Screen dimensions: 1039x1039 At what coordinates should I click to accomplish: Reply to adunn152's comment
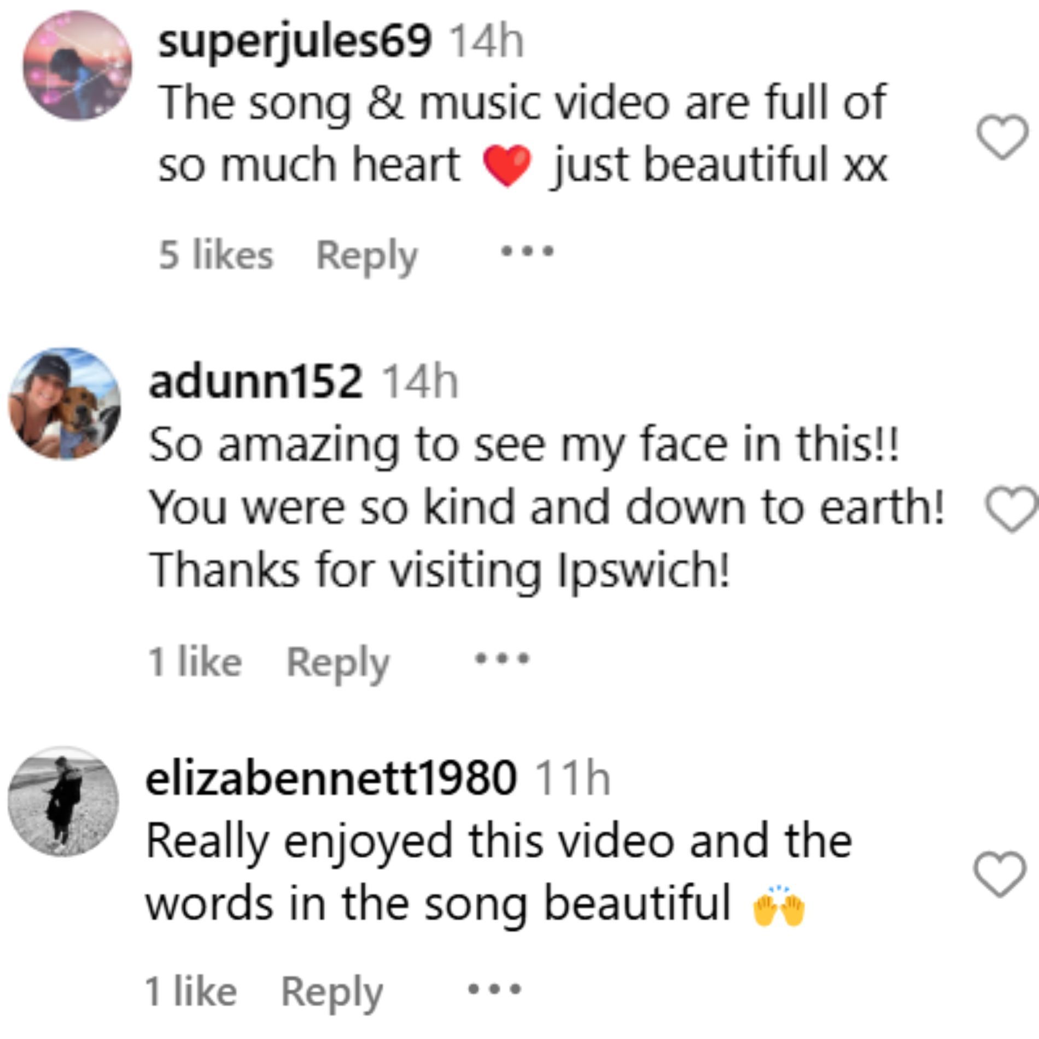337,662
